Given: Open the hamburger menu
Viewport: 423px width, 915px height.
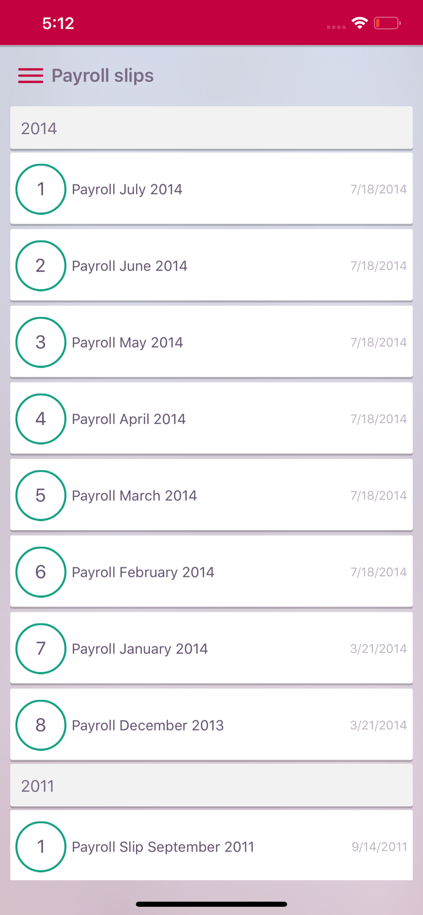Looking at the screenshot, I should tap(31, 75).
